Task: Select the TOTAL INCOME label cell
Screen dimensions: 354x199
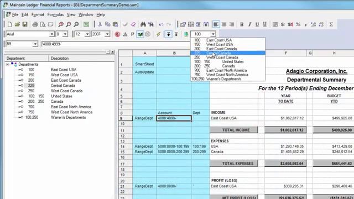Action: coord(233,130)
